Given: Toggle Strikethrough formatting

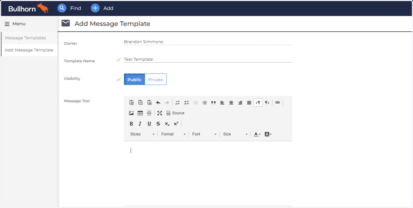Looking at the screenshot, I should click(158, 124).
